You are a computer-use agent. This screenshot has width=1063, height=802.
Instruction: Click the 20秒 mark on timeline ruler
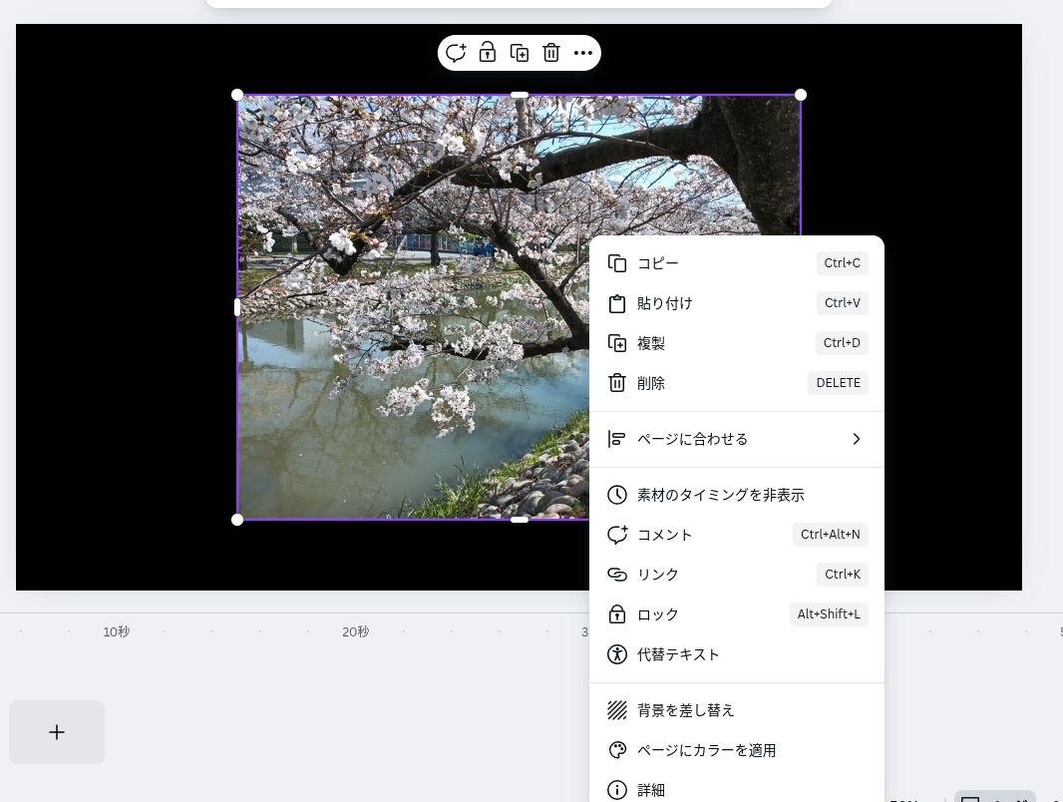point(356,631)
